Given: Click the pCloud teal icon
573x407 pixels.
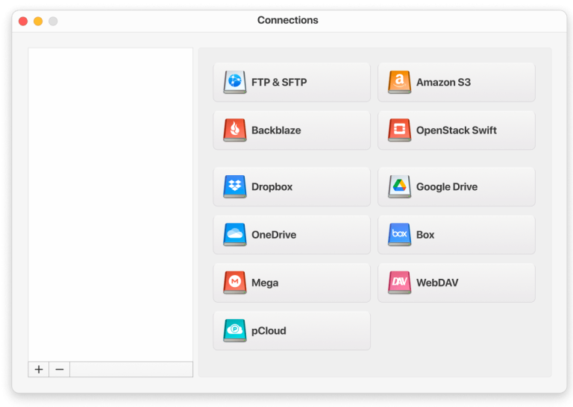Looking at the screenshot, I should pos(235,330).
